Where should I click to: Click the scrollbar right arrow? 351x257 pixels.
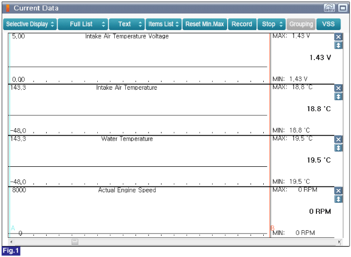[339, 242]
